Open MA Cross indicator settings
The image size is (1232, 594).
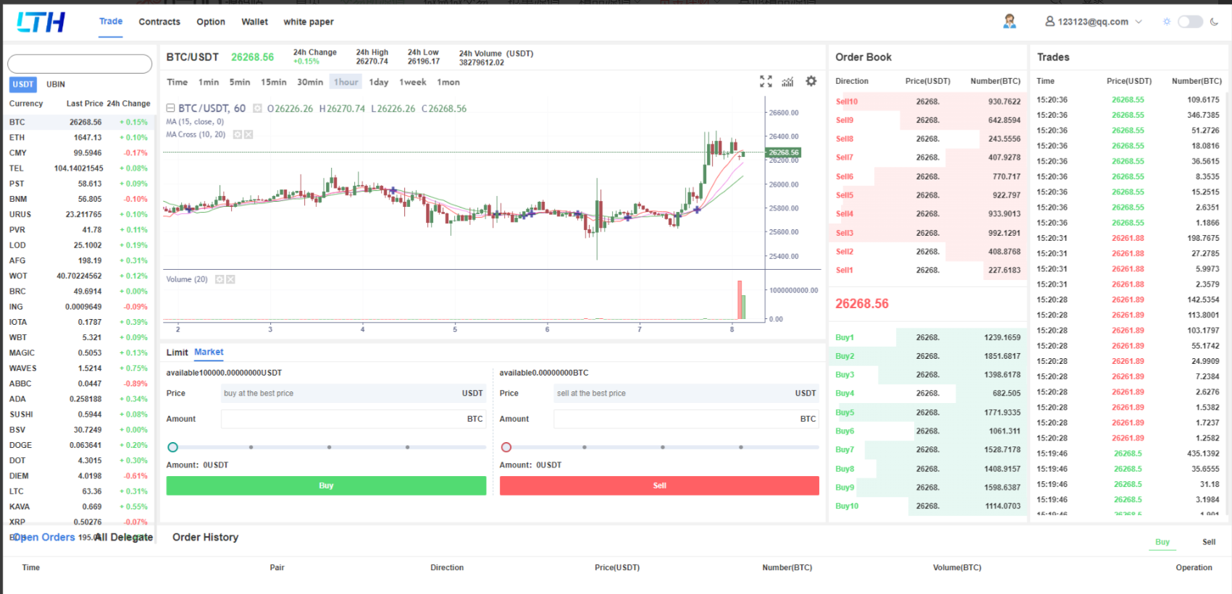click(x=237, y=135)
